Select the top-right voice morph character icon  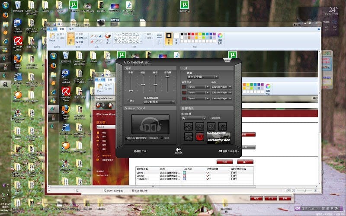pyautogui.click(x=222, y=126)
